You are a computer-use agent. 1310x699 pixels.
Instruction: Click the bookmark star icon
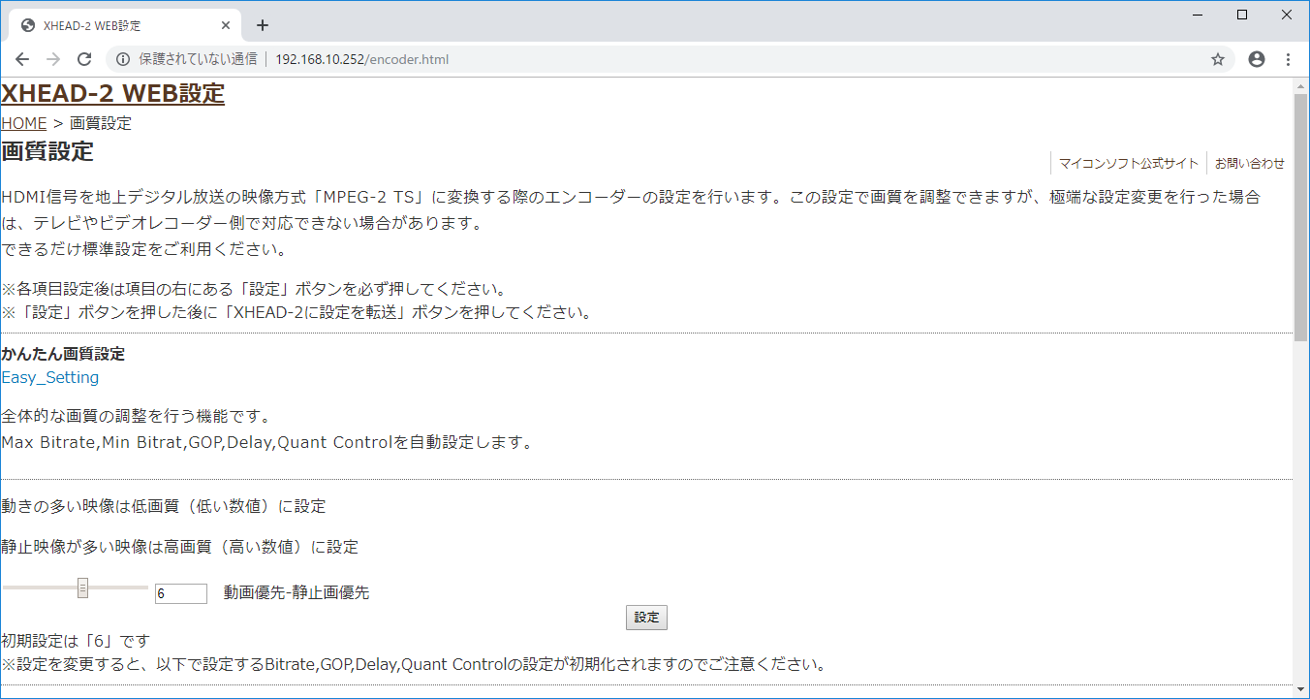click(1218, 58)
